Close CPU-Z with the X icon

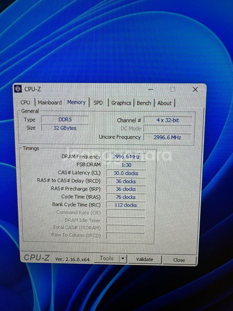pos(195,90)
